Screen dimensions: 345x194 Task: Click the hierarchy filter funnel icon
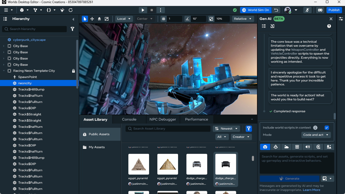click(72, 29)
